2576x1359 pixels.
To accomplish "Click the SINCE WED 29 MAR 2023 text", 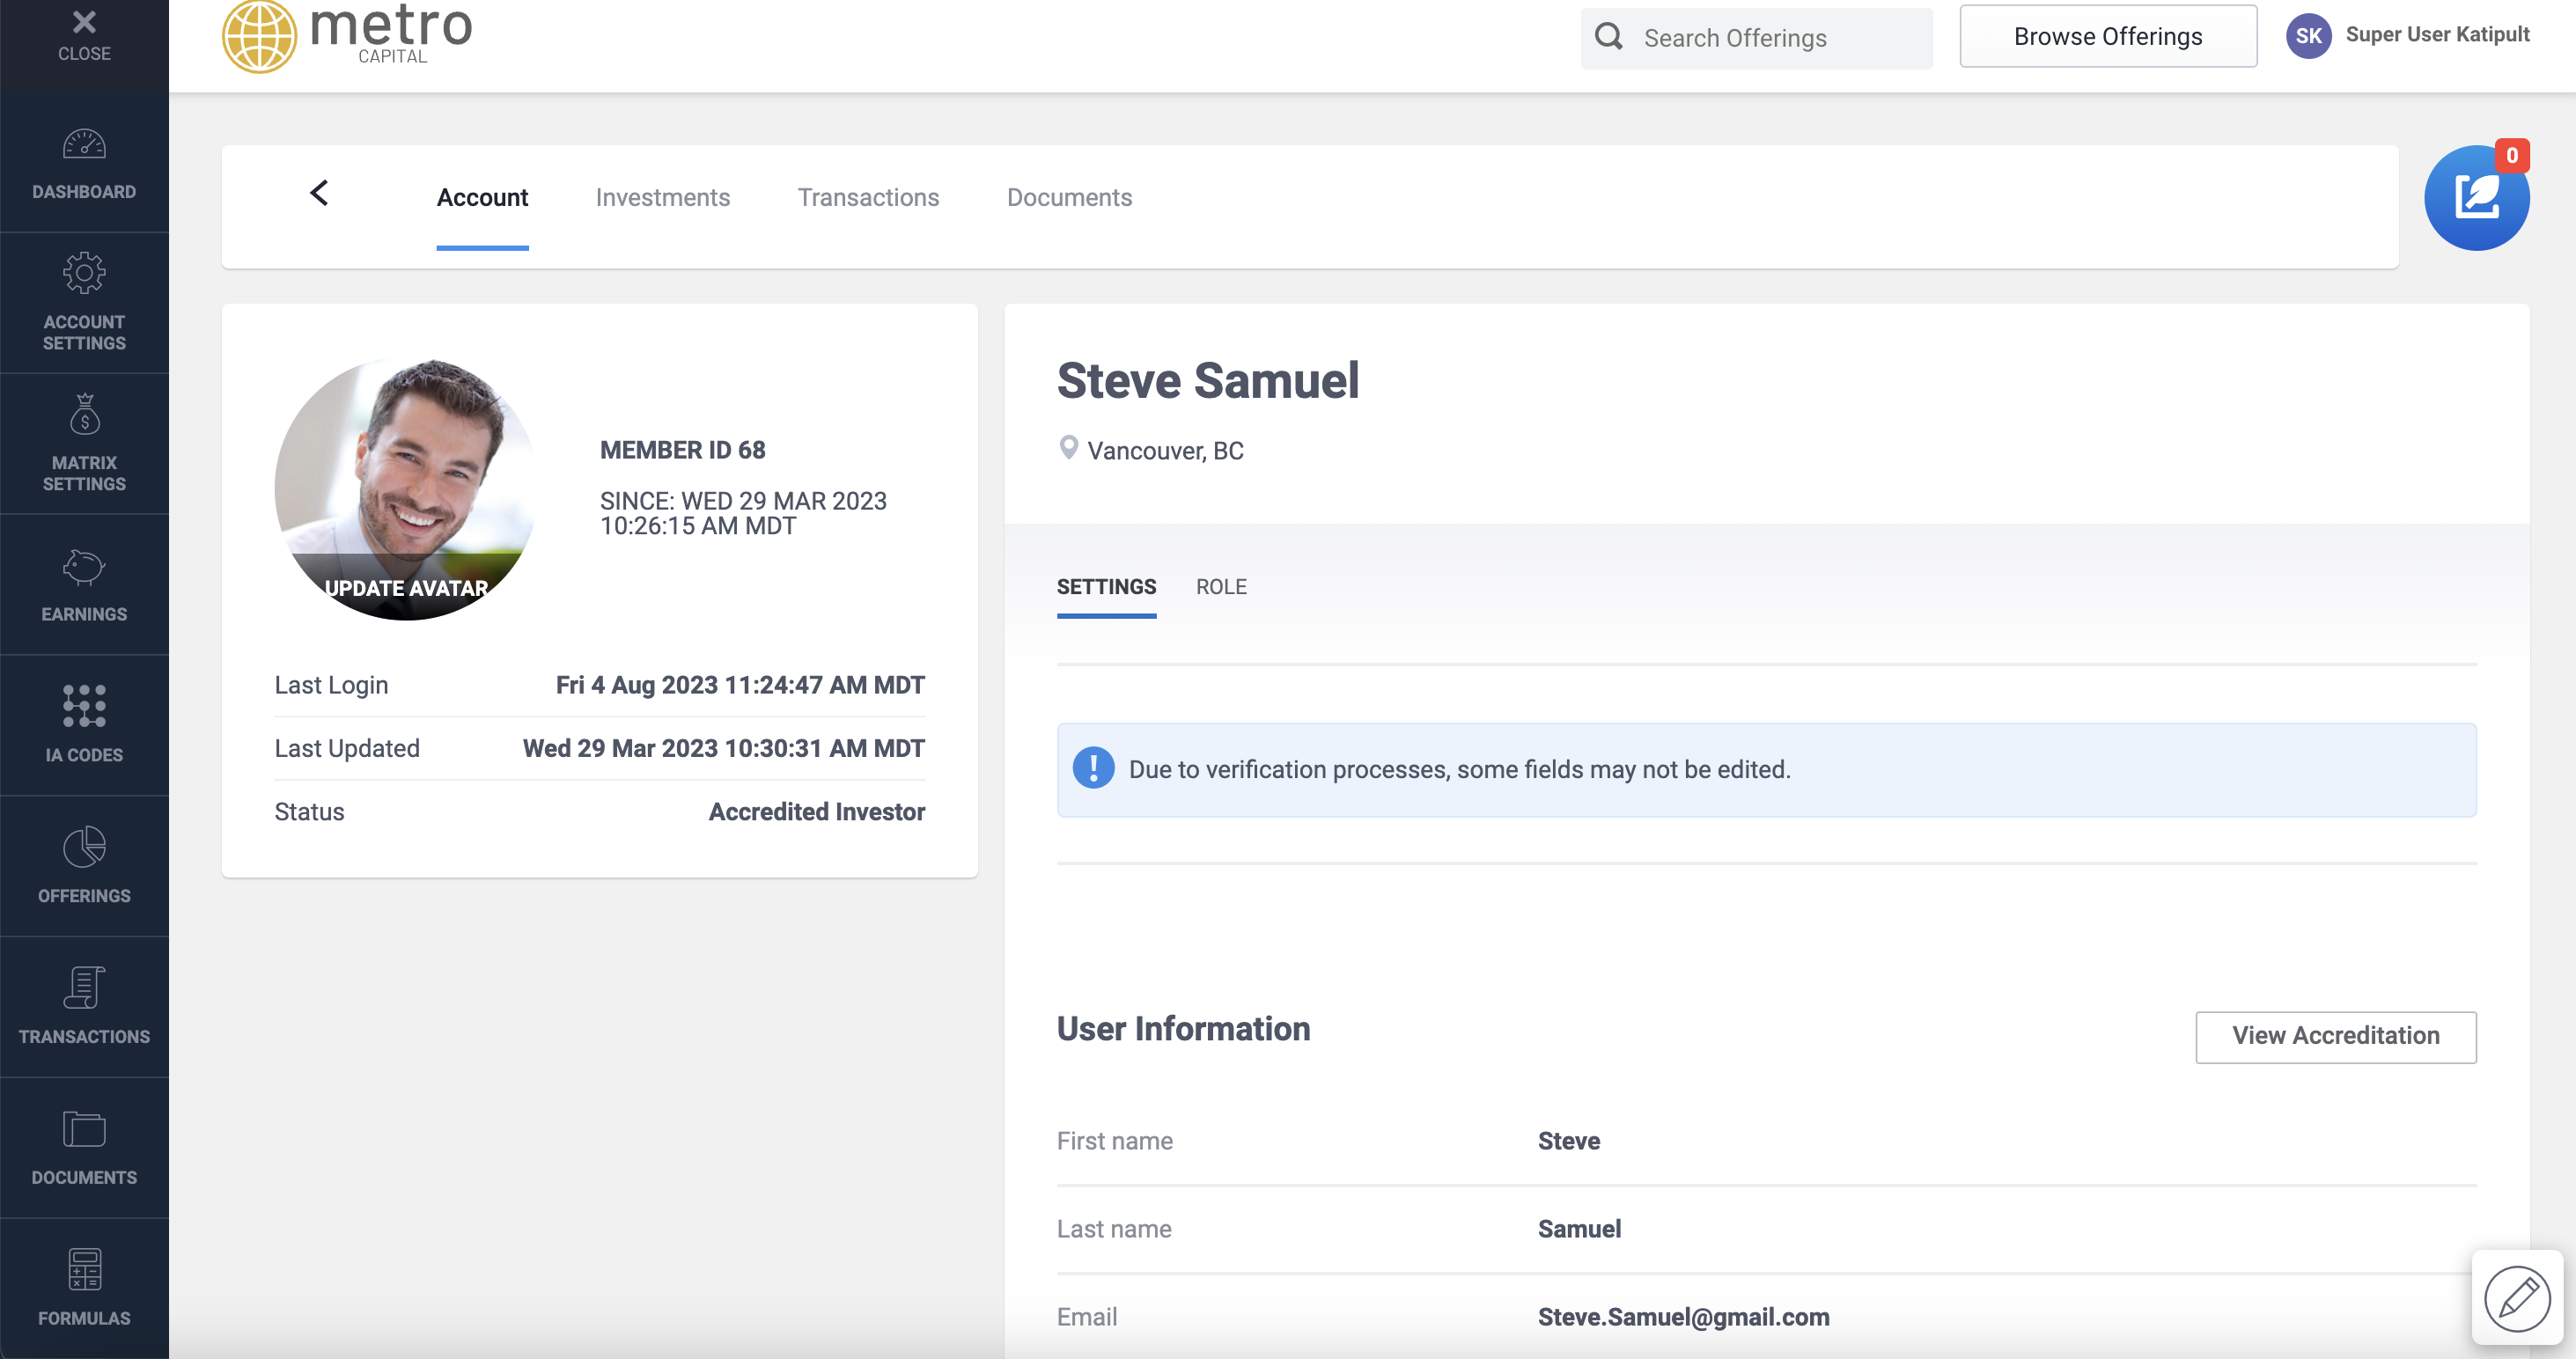I will 743,513.
